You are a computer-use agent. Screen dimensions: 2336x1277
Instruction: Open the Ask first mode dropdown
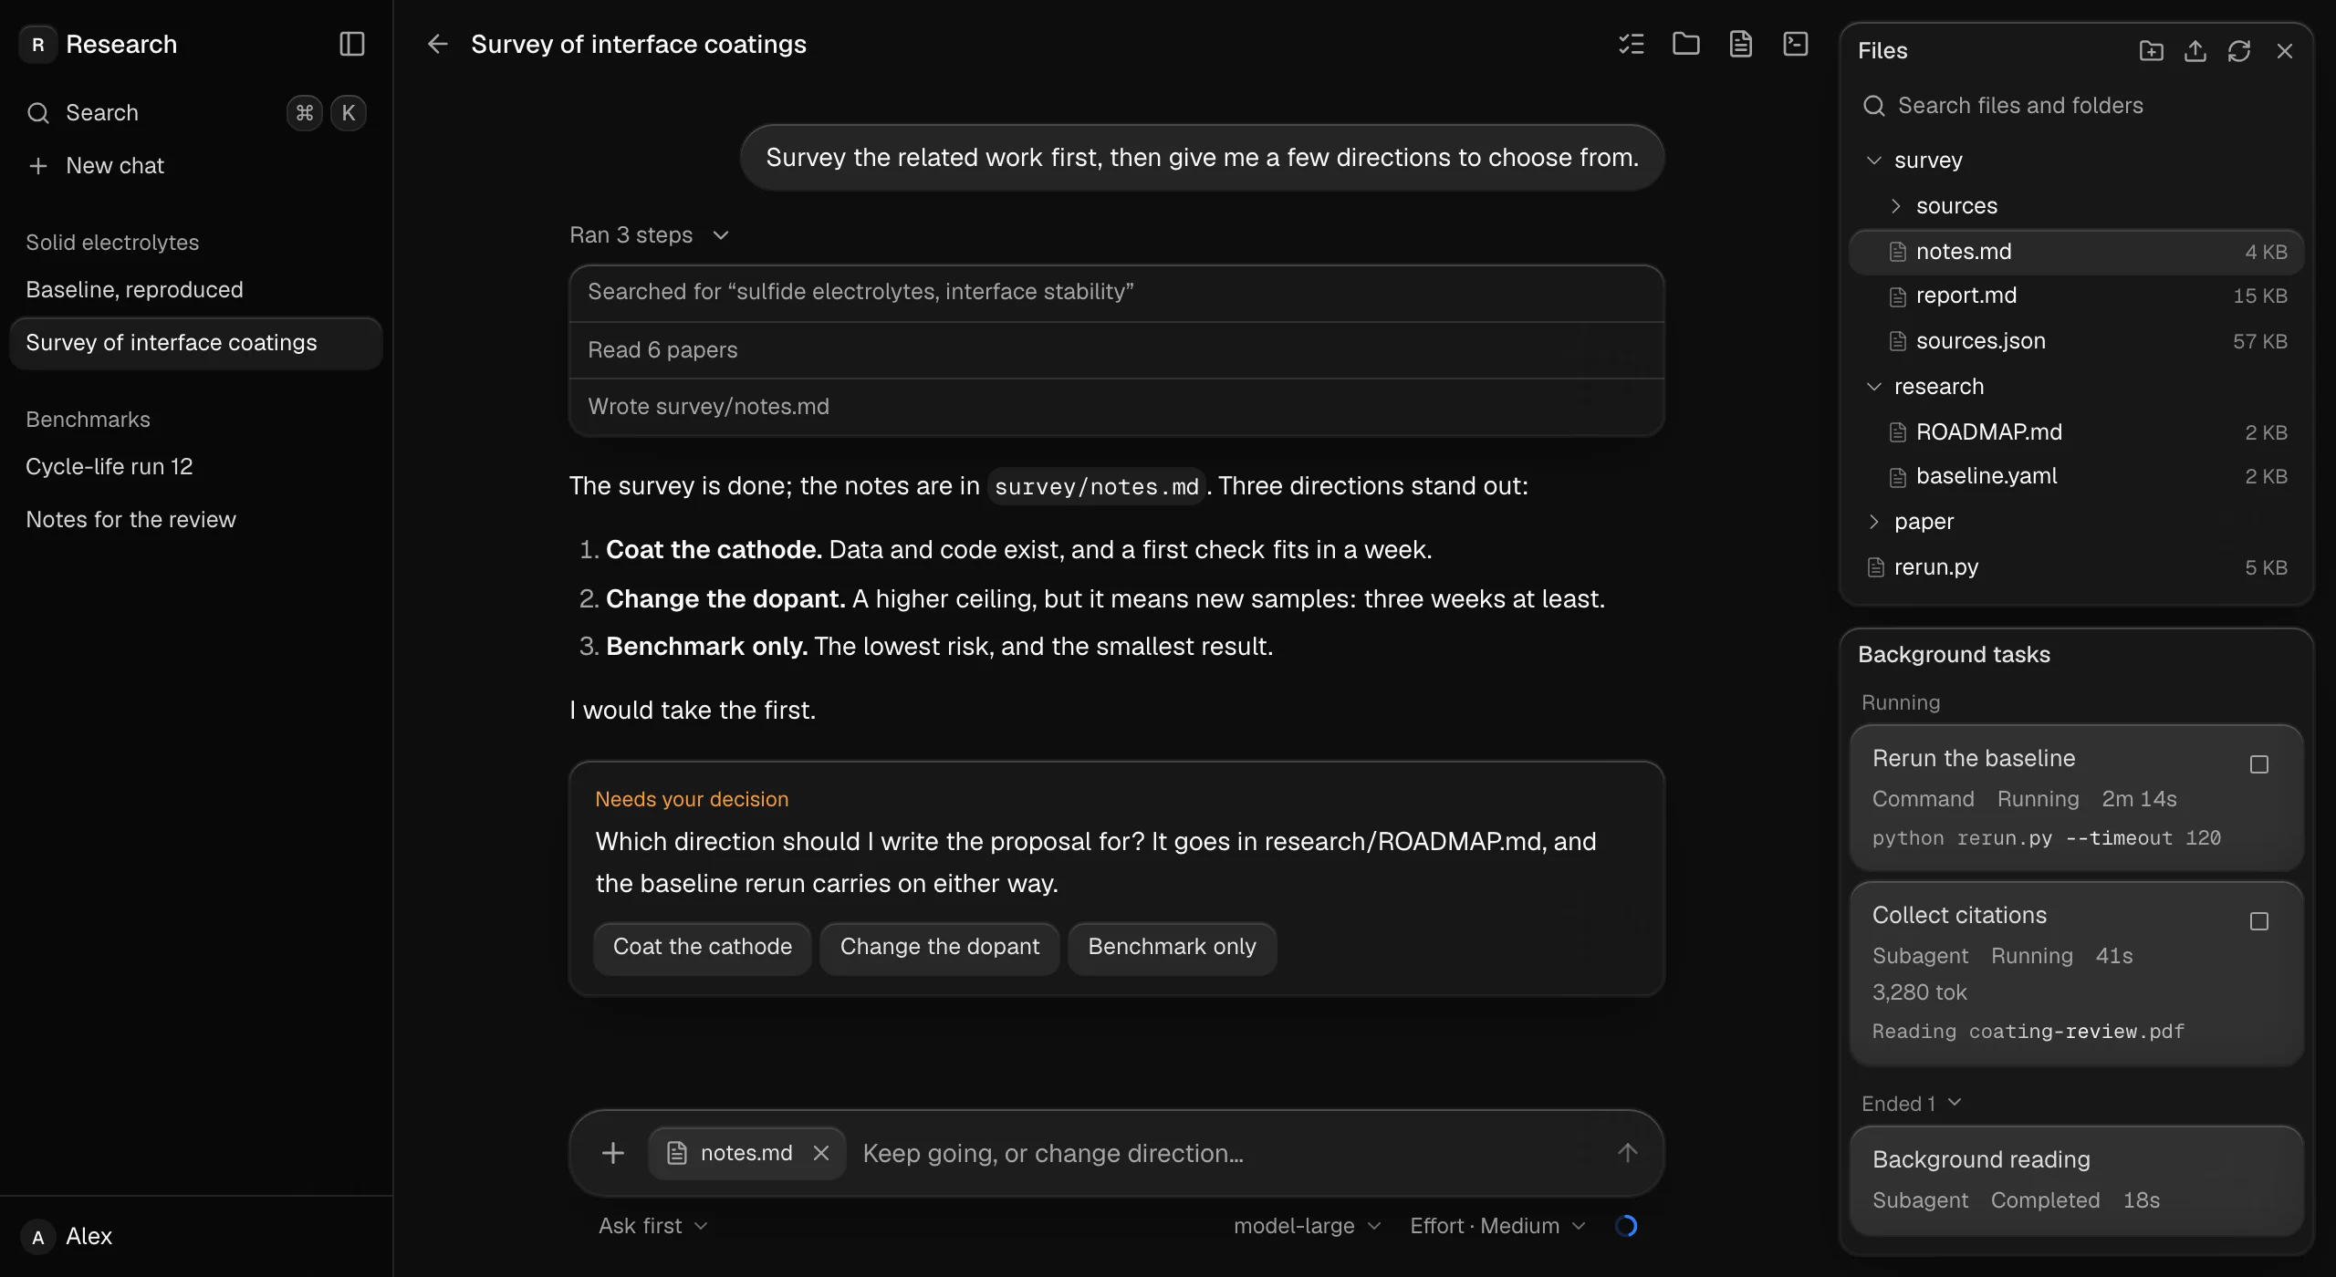pos(653,1226)
